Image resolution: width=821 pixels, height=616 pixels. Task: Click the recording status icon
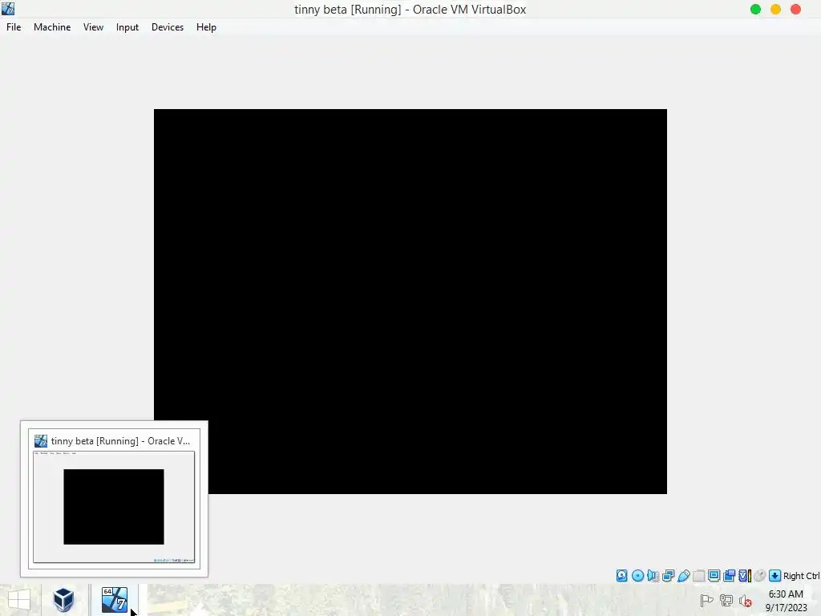tap(729, 576)
